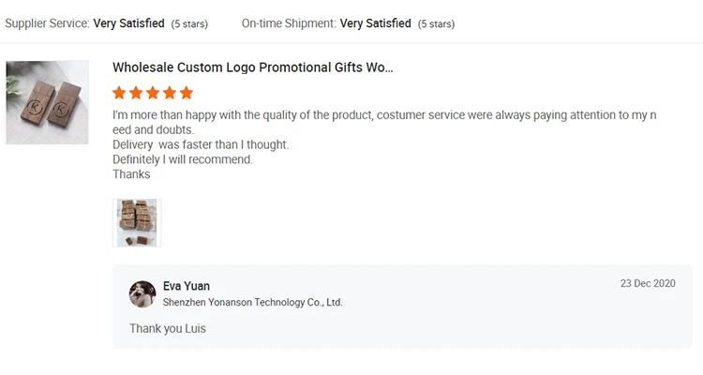Image resolution: width=703 pixels, height=375 pixels.
Task: Click the Supplier Service label
Action: point(47,22)
